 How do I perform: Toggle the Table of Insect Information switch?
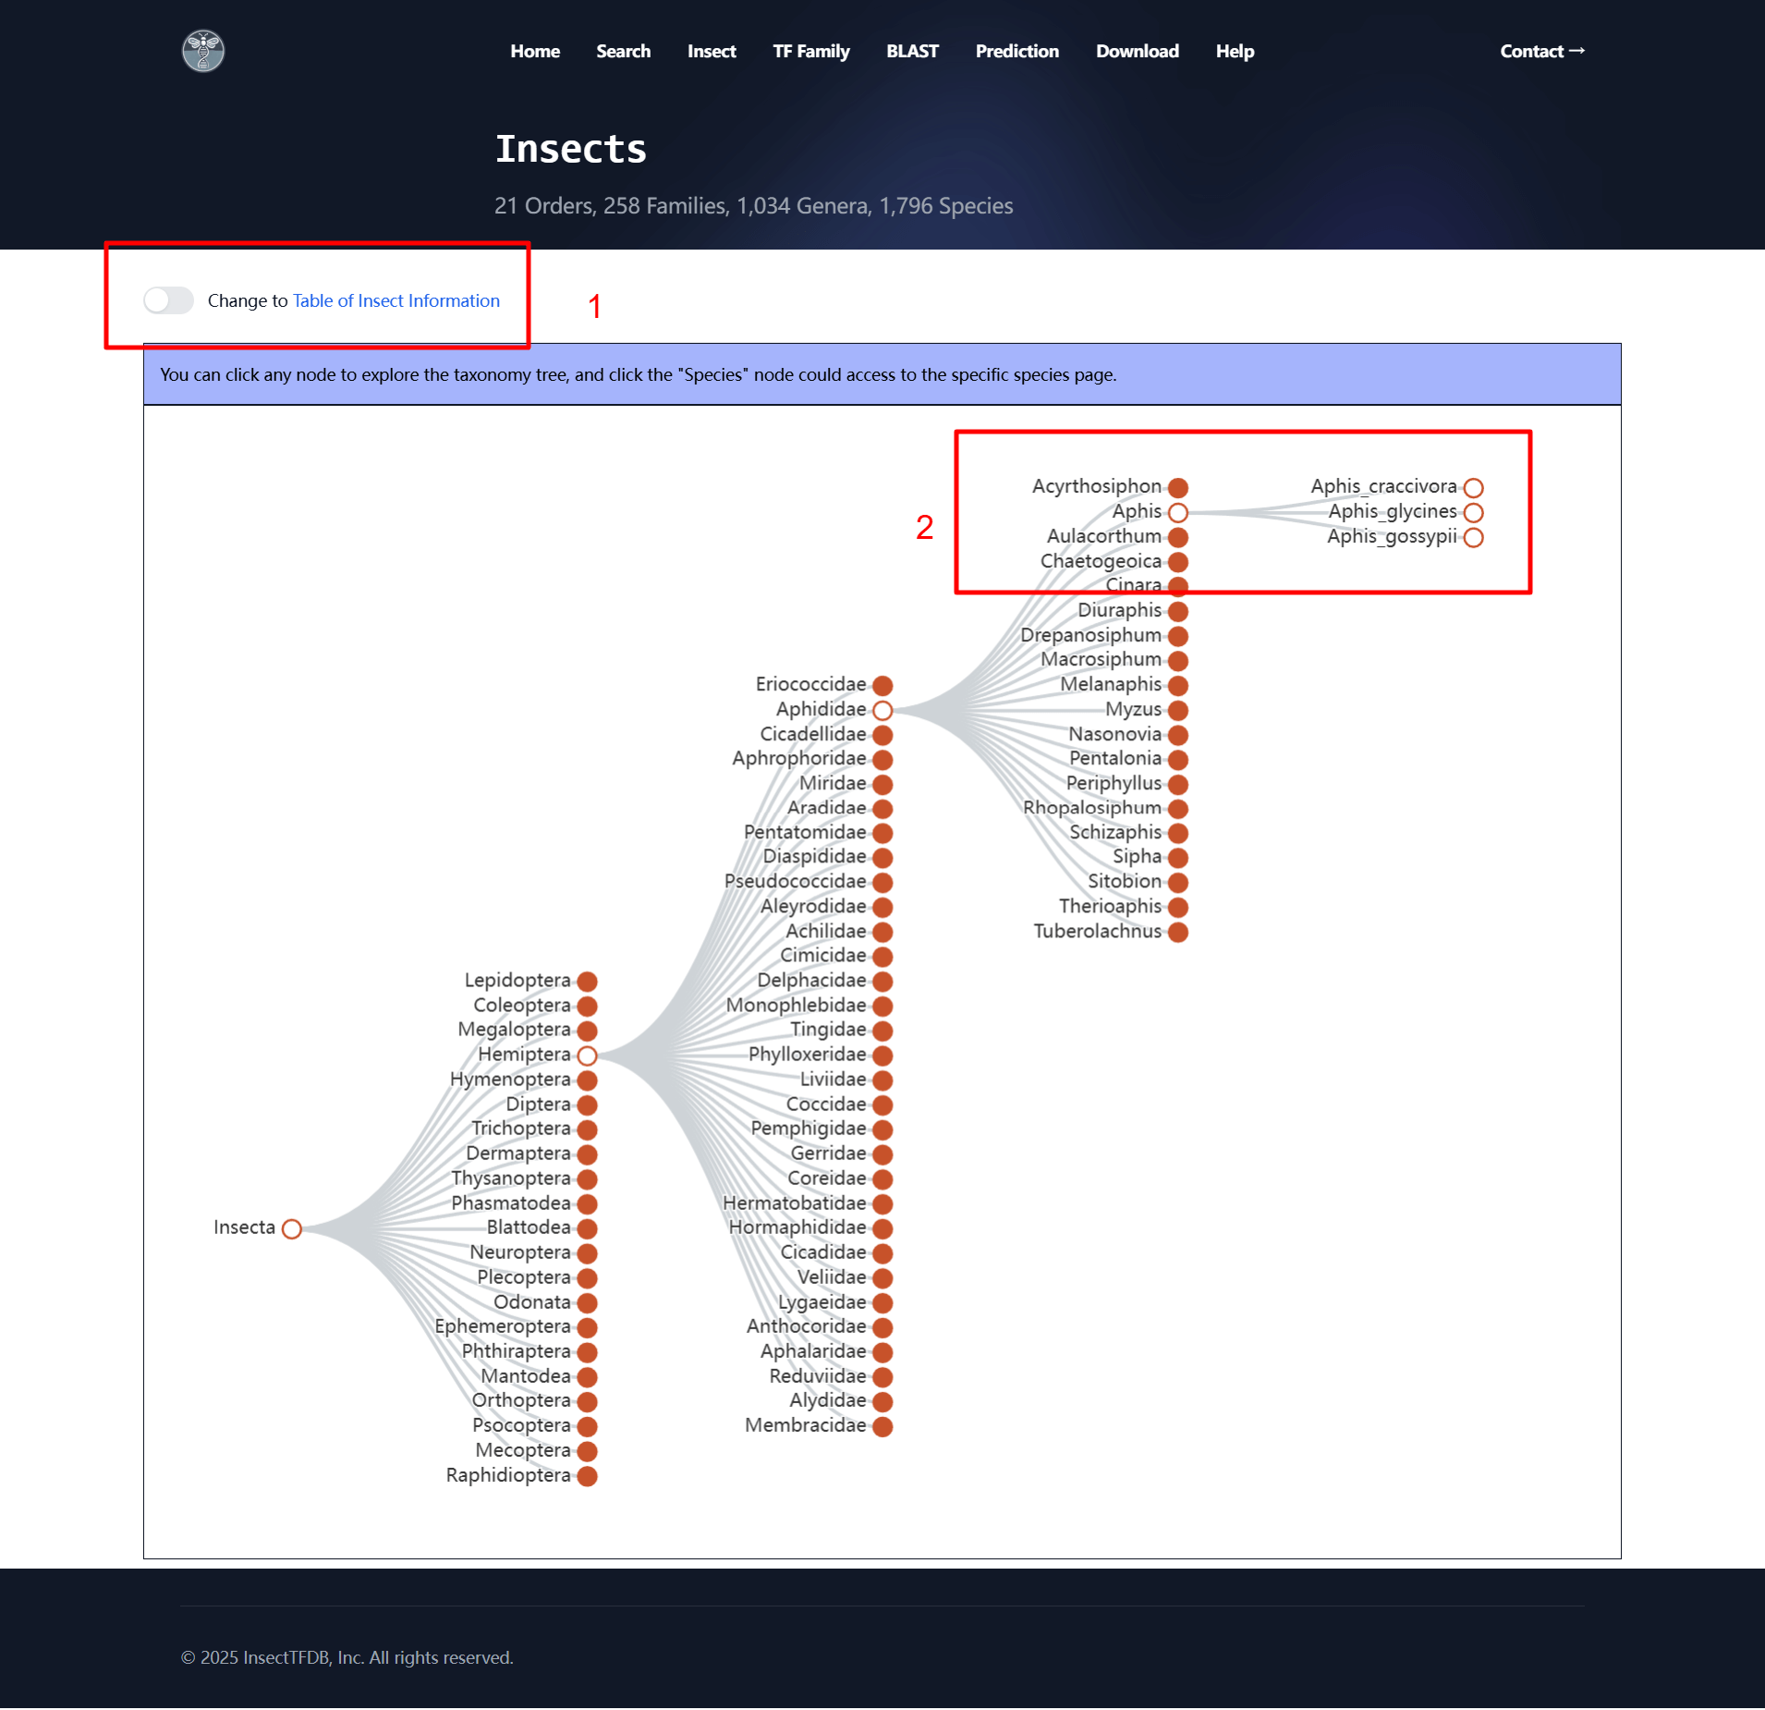pyautogui.click(x=169, y=300)
